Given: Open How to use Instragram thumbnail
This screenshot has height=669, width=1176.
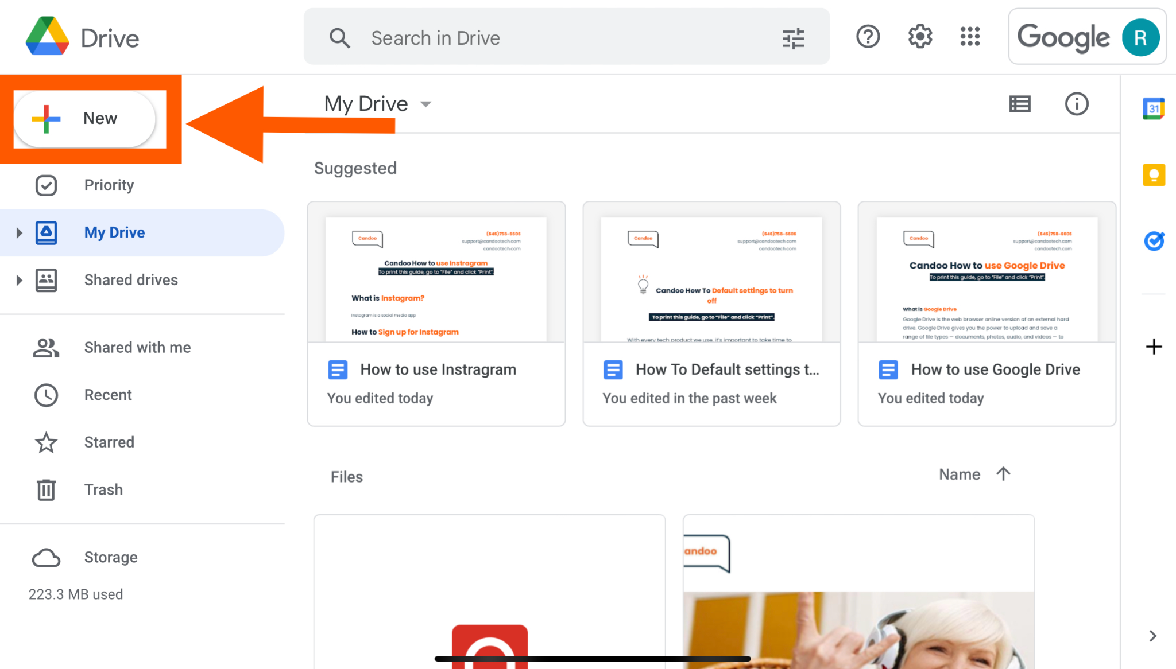Looking at the screenshot, I should (x=436, y=272).
